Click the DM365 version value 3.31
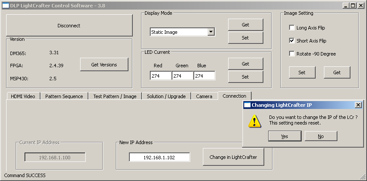The width and height of the screenshot is (367, 181). click(x=54, y=53)
